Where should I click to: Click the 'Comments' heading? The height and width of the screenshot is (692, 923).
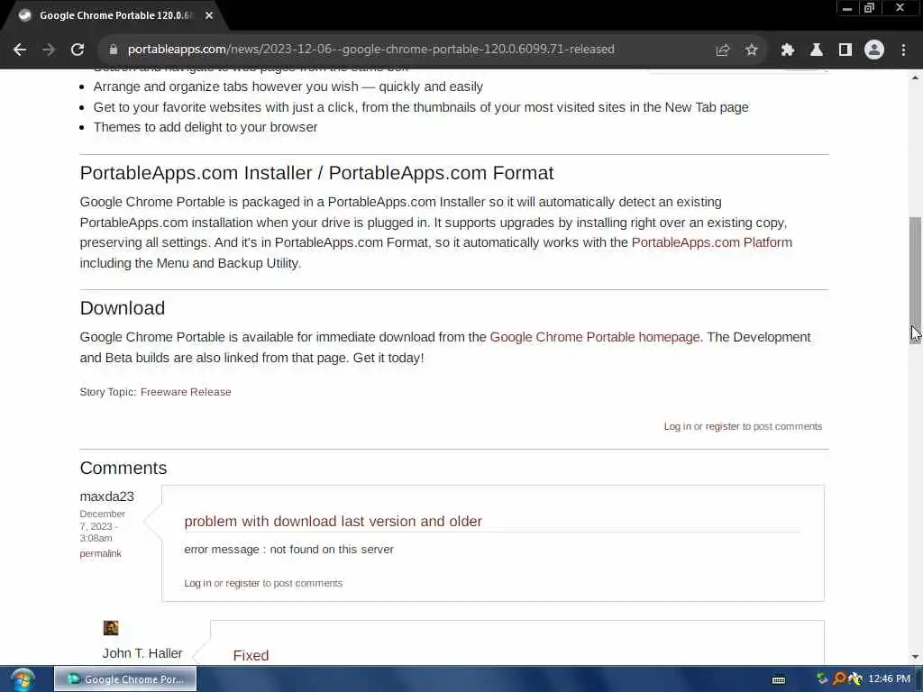point(123,468)
